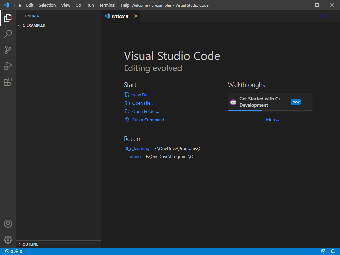Click the More... walkthroughs link
The image size is (340, 255).
(x=272, y=120)
